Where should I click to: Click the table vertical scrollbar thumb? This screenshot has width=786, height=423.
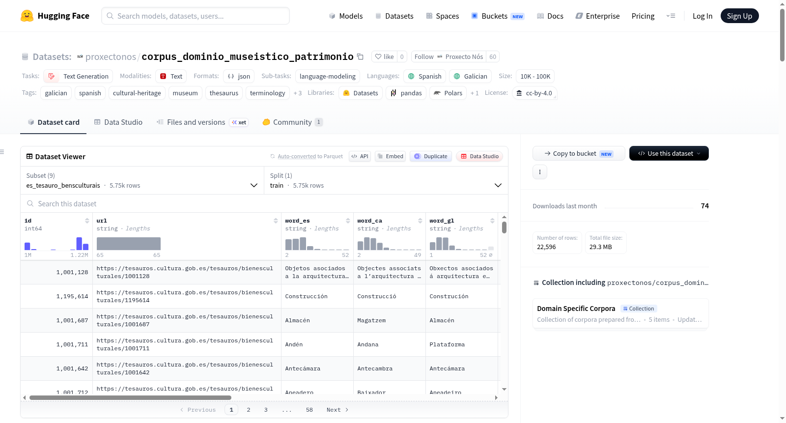pyautogui.click(x=504, y=227)
